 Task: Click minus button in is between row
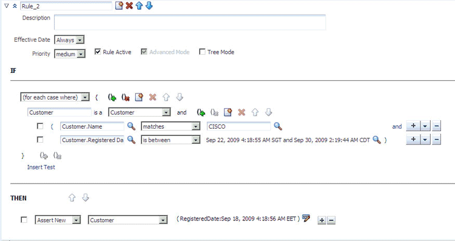pos(436,140)
